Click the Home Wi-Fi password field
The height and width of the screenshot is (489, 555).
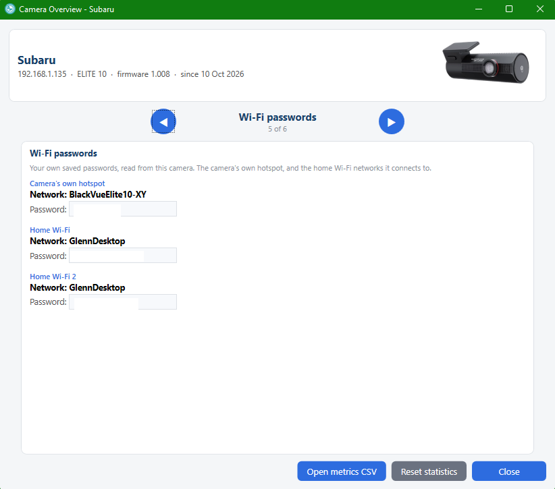[x=123, y=255]
